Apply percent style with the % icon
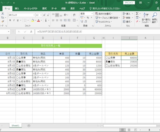Viewport: 160px width, 132px height. (x=88, y=18)
